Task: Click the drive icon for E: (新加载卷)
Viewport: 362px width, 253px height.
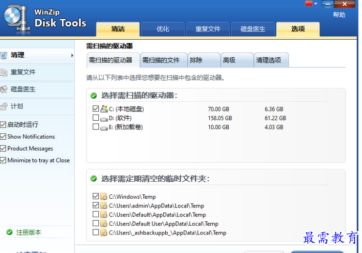Action: pos(104,128)
